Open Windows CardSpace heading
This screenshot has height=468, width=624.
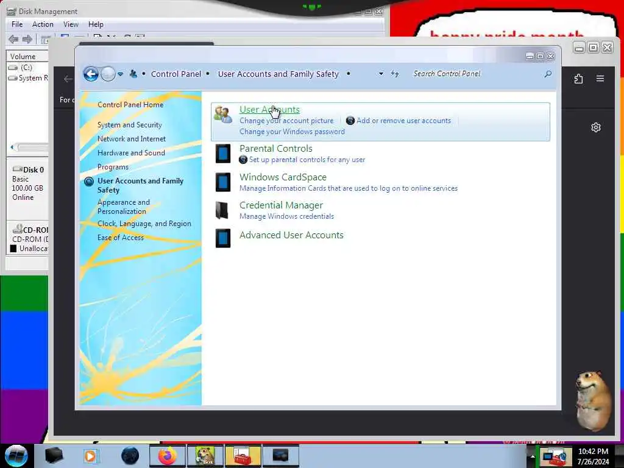point(283,177)
